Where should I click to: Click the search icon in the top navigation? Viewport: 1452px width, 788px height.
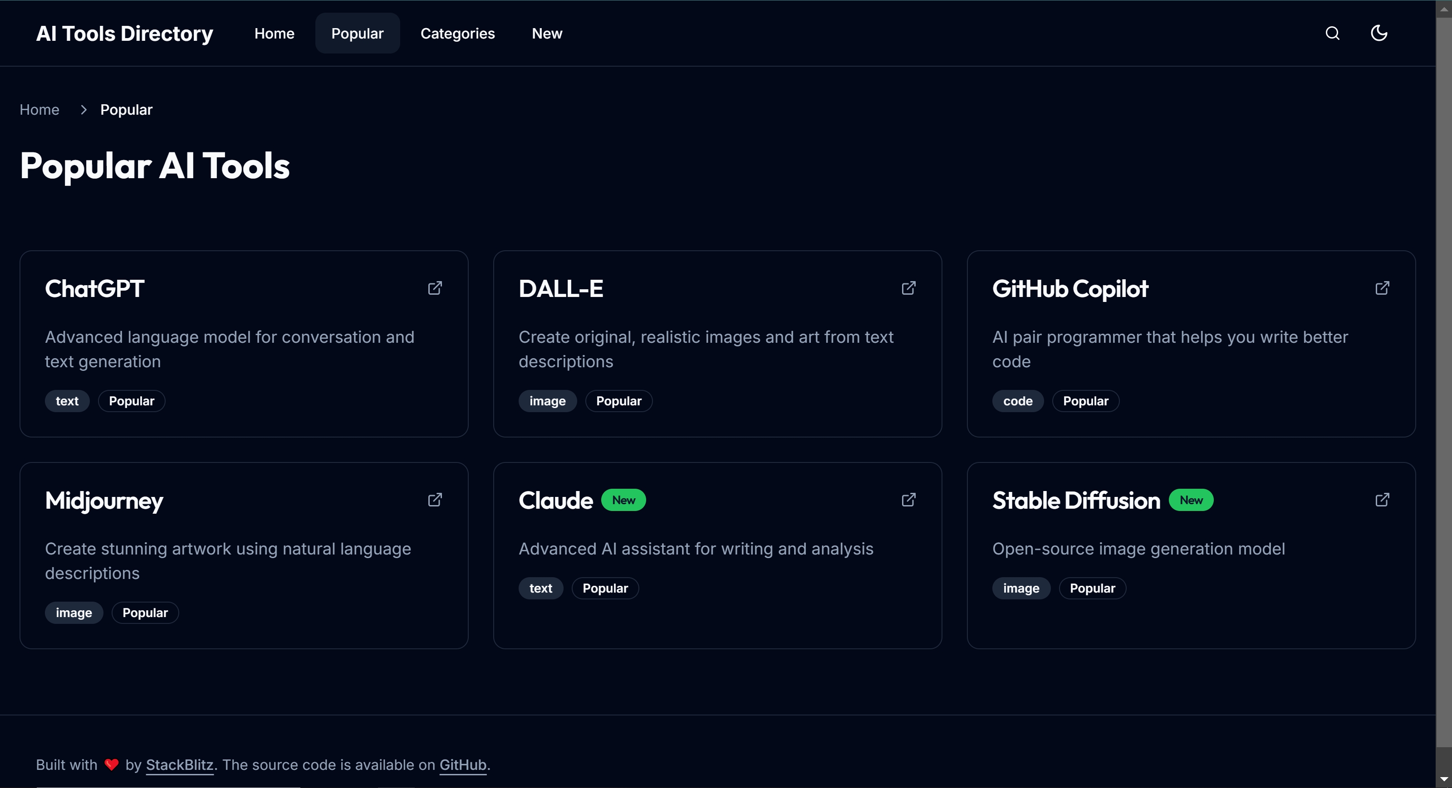pos(1333,32)
